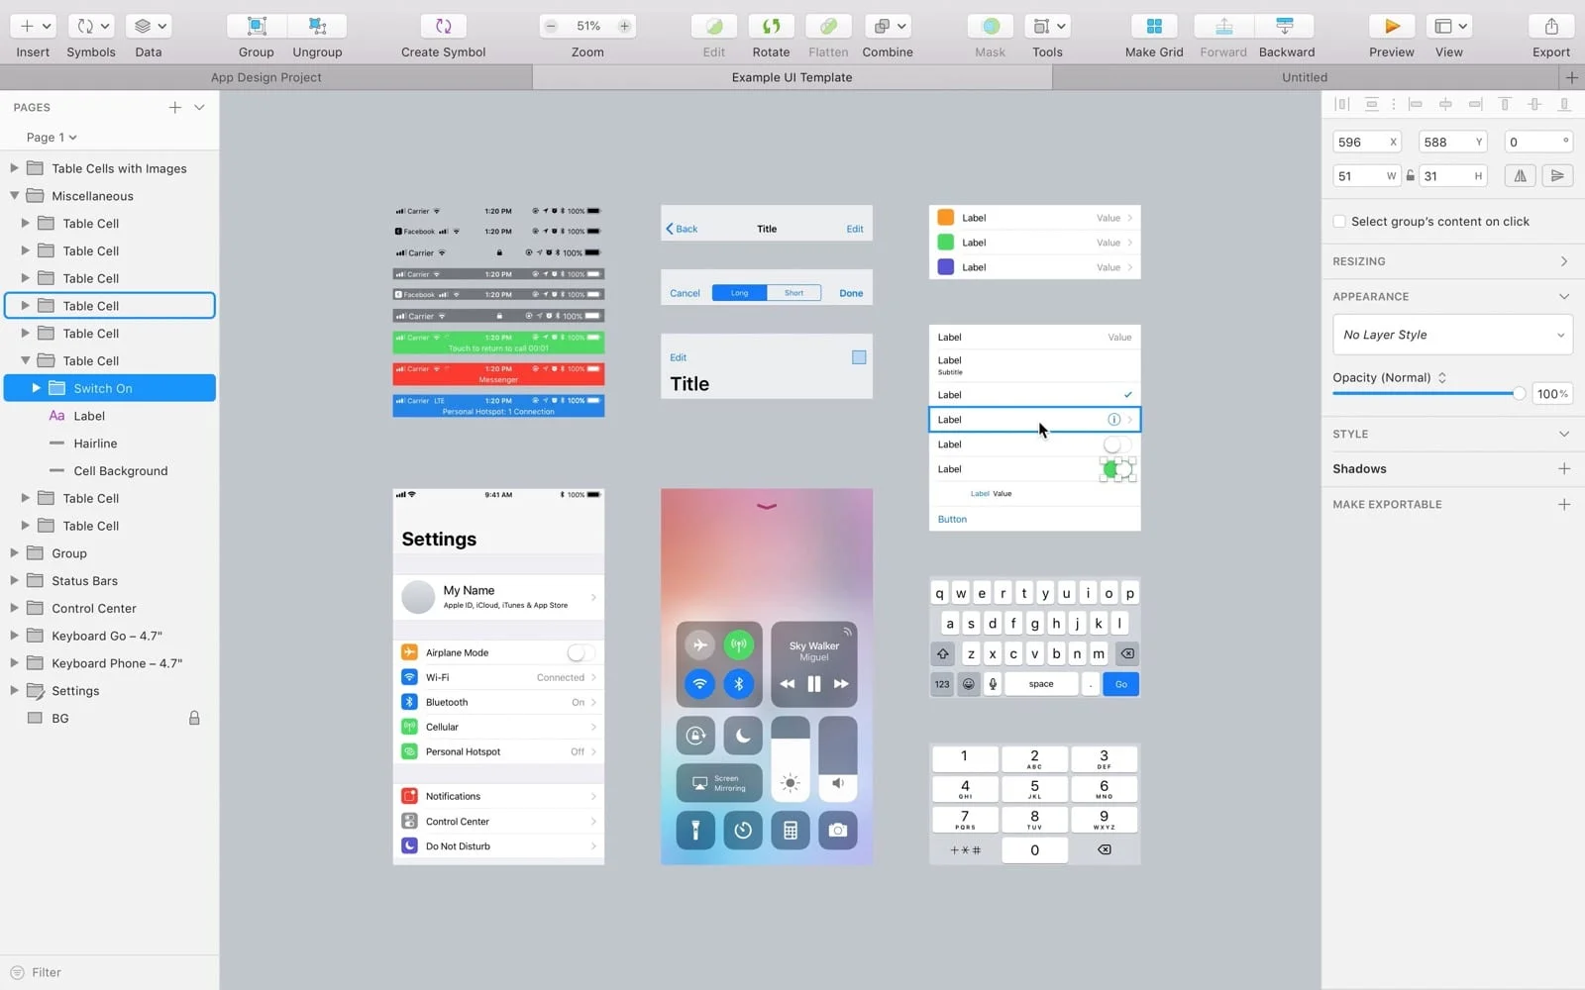This screenshot has height=990, width=1585.
Task: Click the purple label color square
Action: (x=945, y=267)
